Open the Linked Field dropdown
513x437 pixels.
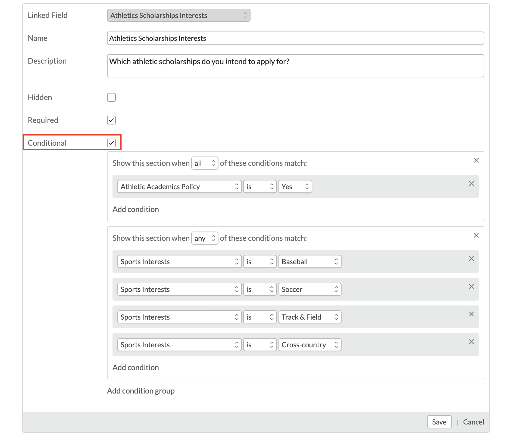coord(179,15)
